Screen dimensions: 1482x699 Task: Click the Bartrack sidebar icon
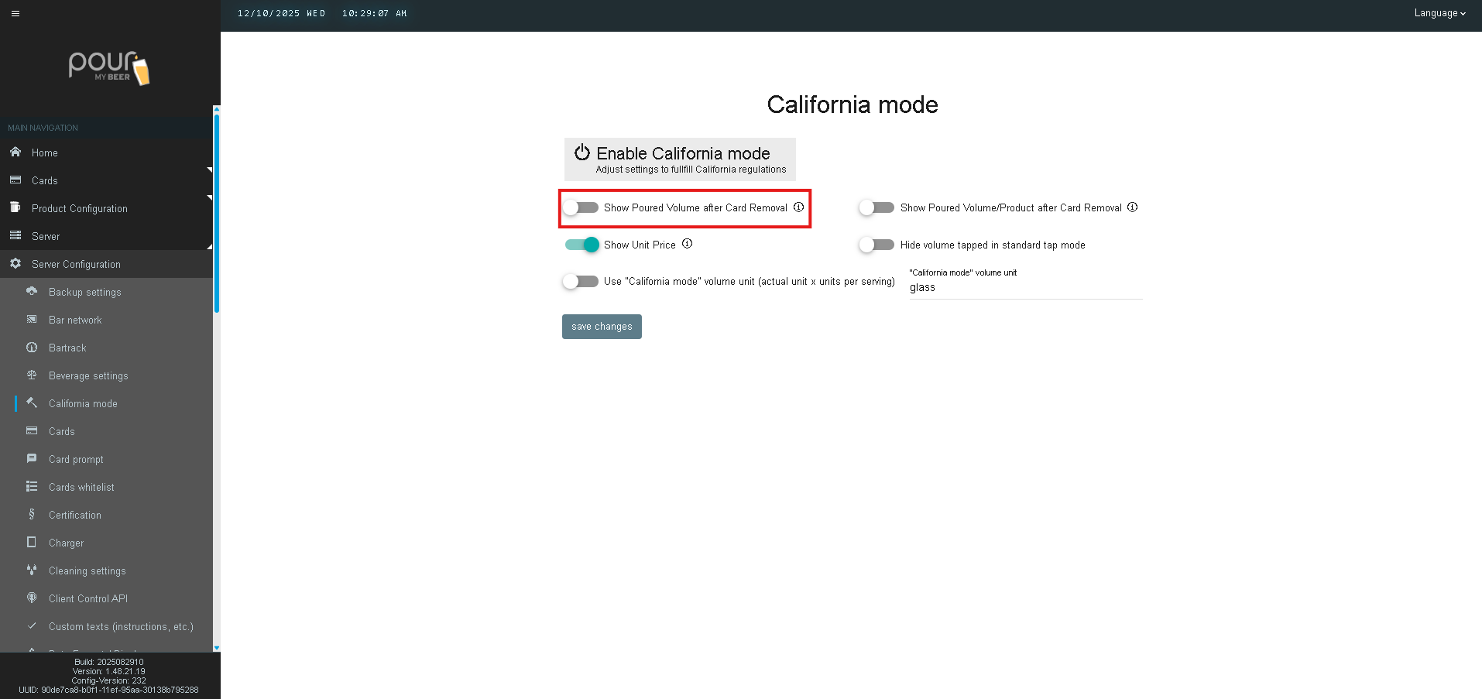[x=32, y=348]
